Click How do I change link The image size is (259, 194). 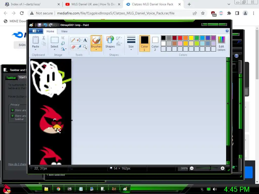(17, 164)
